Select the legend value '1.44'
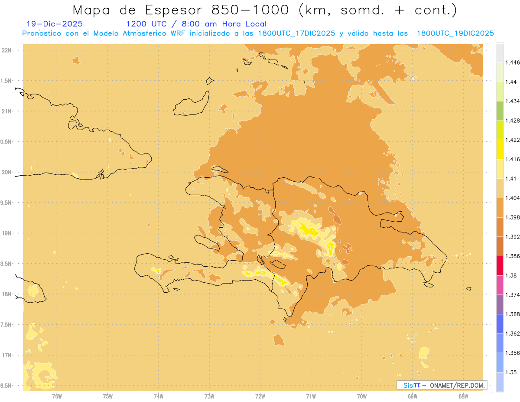 (511, 82)
